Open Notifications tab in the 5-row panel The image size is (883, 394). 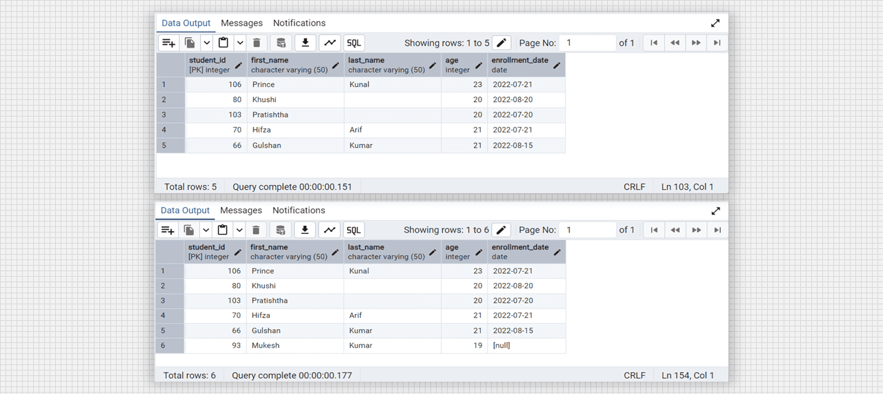pos(299,23)
